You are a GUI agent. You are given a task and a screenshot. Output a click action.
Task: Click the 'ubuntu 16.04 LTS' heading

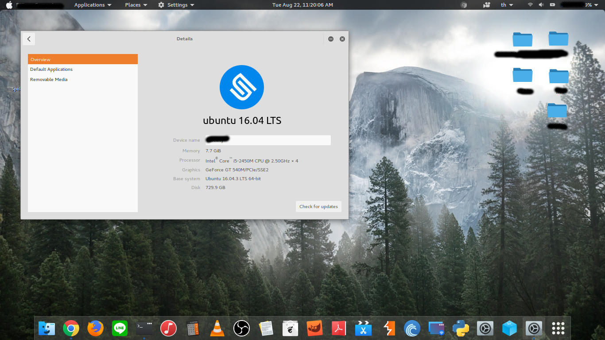[x=242, y=120]
